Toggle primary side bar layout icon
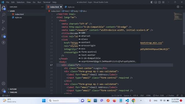The image size is (185, 104). pos(152,2)
